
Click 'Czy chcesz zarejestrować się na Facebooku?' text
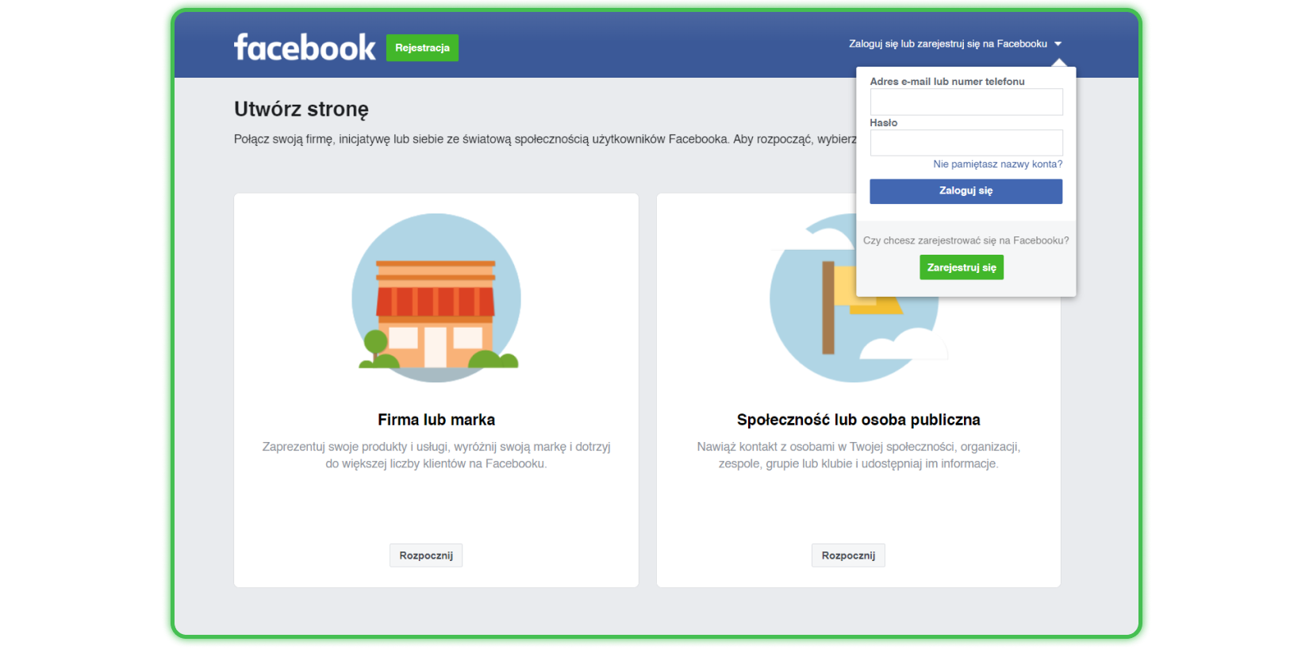click(x=966, y=240)
